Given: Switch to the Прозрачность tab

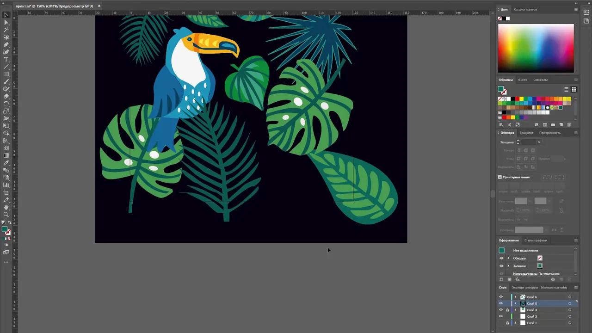Looking at the screenshot, I should [x=550, y=133].
